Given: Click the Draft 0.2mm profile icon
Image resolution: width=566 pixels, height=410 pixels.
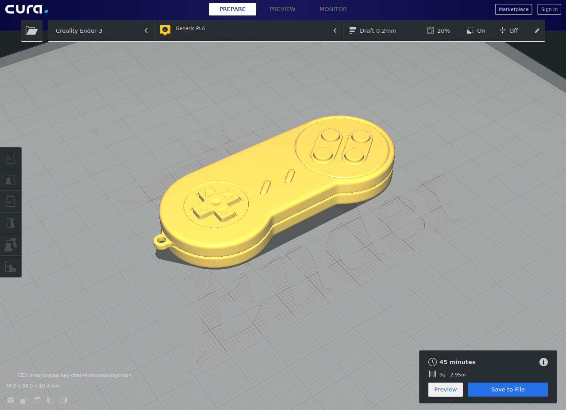Looking at the screenshot, I should coord(353,30).
